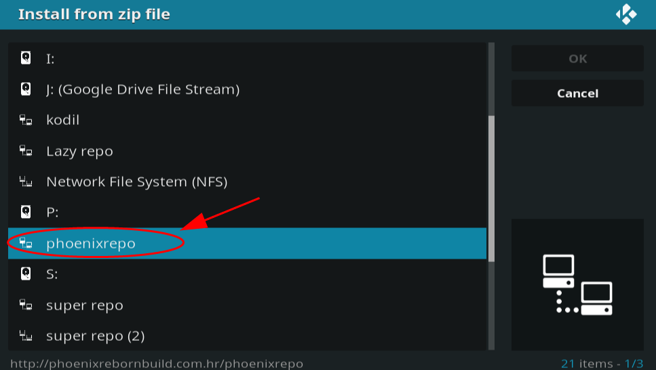The width and height of the screenshot is (656, 370).
Task: Select the phoenixrepo source entry
Action: [x=247, y=243]
